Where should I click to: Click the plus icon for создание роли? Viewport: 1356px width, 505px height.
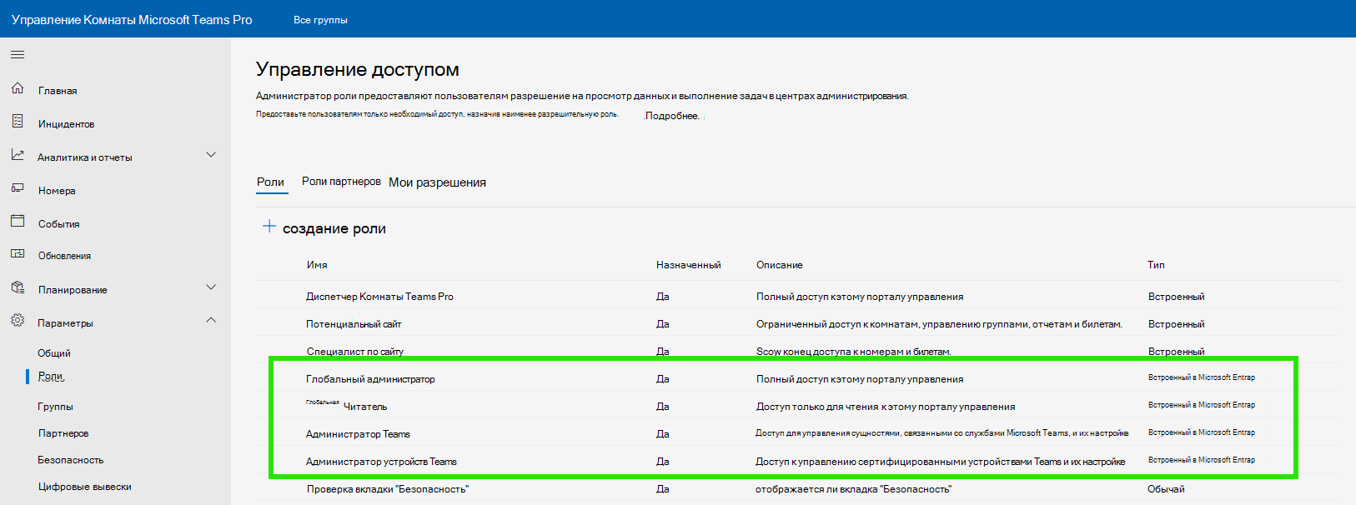(x=269, y=227)
